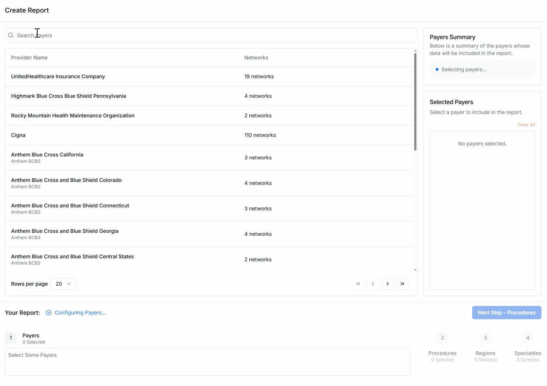The height and width of the screenshot is (386, 547).
Task: Click the search magnifier icon
Action: point(11,35)
